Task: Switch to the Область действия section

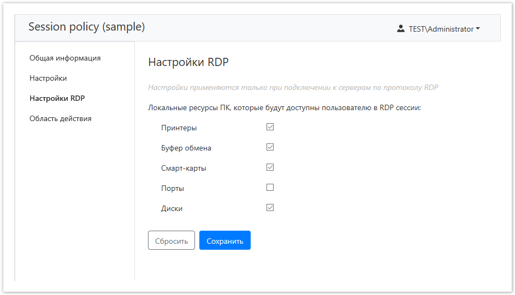Action: [60, 118]
